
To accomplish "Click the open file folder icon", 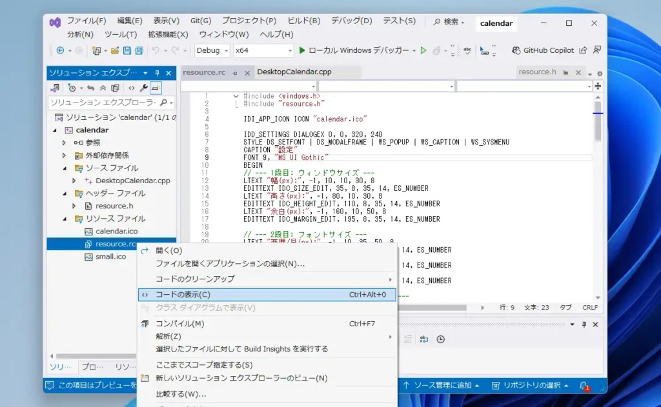I will point(115,50).
